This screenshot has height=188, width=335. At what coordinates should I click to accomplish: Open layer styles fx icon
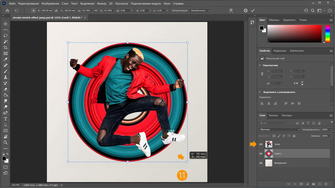click(295, 184)
